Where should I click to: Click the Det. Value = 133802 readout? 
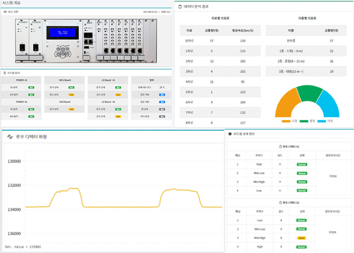23,247
